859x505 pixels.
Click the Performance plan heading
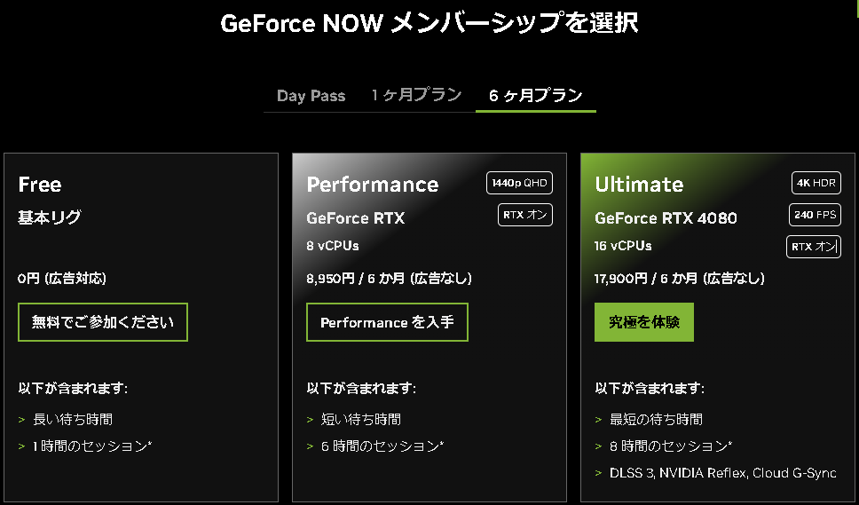point(373,185)
